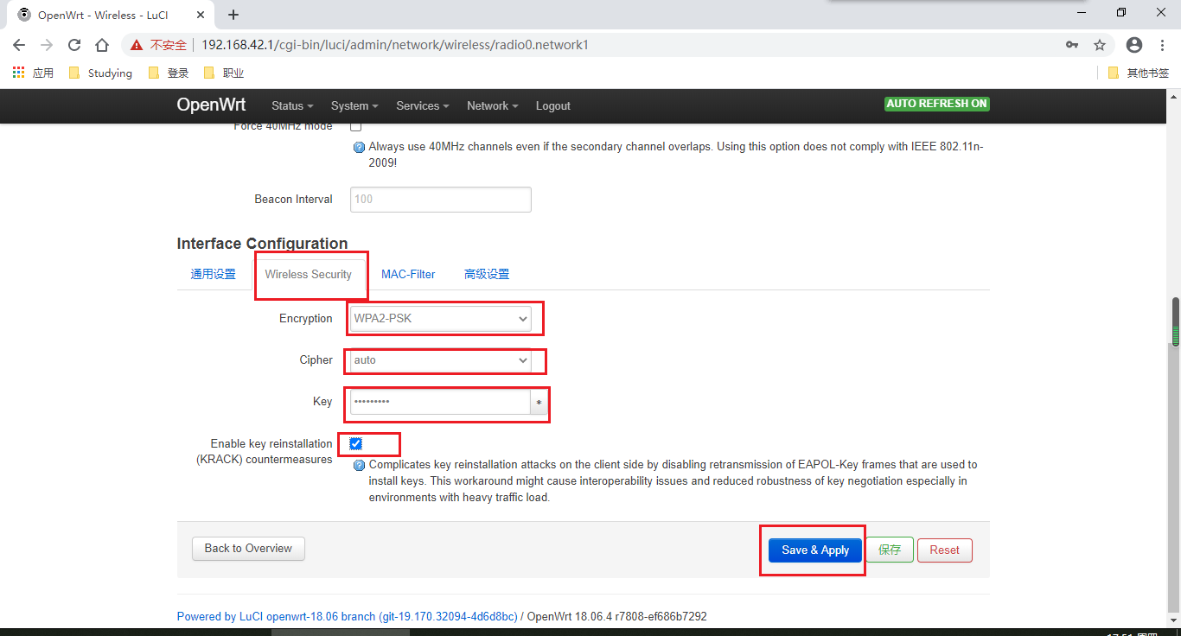Select the Wireless Security tab

coord(308,274)
